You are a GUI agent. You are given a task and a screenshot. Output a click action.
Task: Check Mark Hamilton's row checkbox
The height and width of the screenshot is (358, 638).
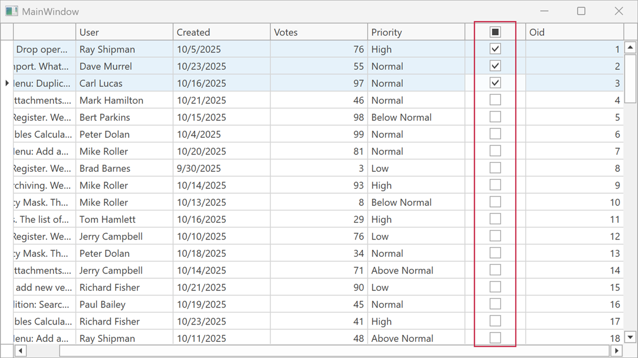495,99
